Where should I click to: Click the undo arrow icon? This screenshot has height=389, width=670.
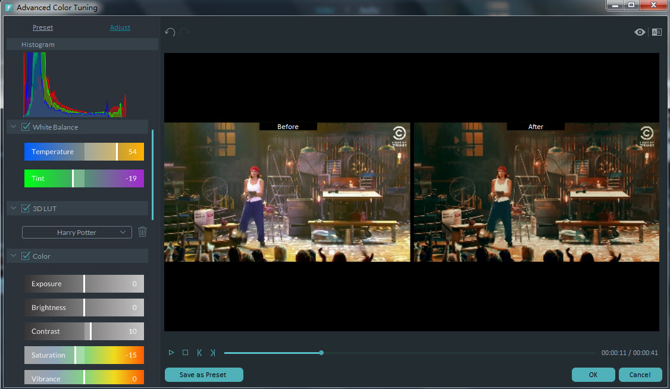[x=170, y=33]
